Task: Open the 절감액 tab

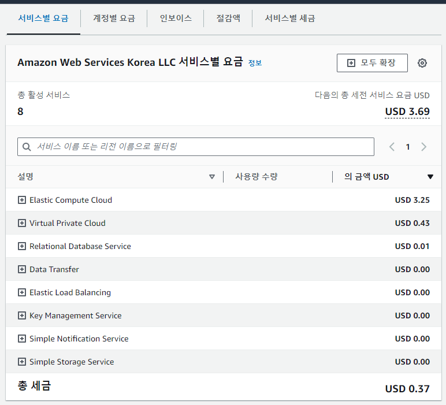Action: [x=228, y=18]
